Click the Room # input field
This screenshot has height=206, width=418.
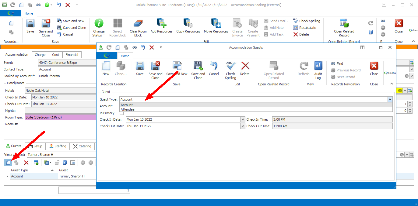pos(60,124)
